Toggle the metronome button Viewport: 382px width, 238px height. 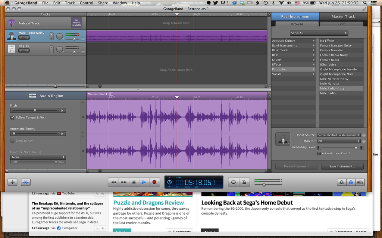click(244, 182)
